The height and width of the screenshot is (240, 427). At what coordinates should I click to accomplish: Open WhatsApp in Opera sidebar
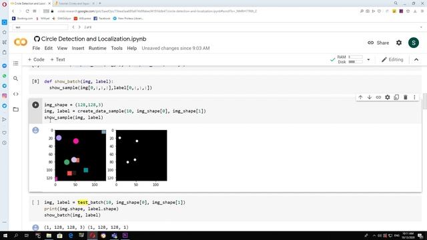[x=5, y=76]
